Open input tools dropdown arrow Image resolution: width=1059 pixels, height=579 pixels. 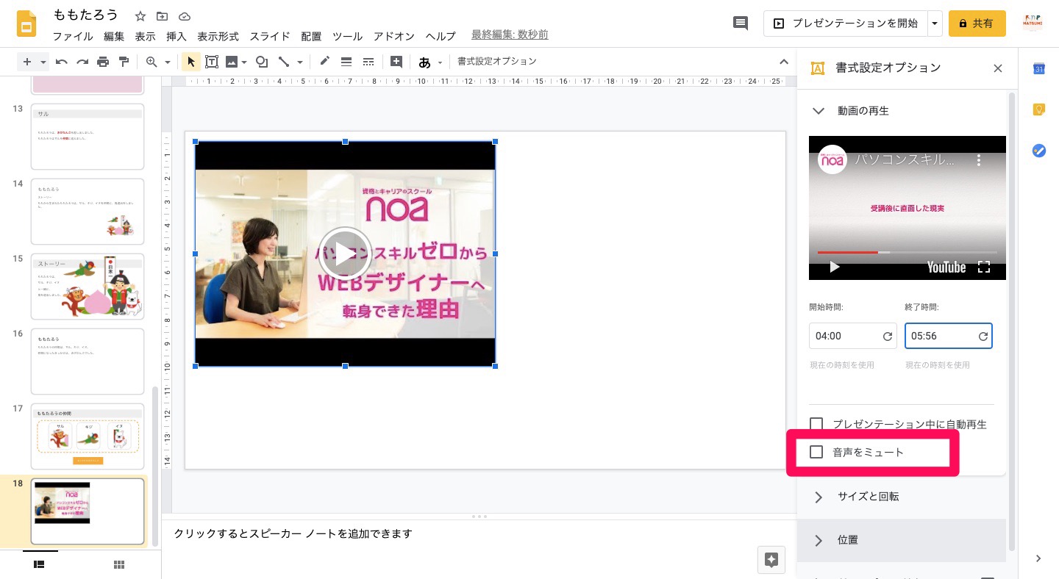click(x=441, y=62)
